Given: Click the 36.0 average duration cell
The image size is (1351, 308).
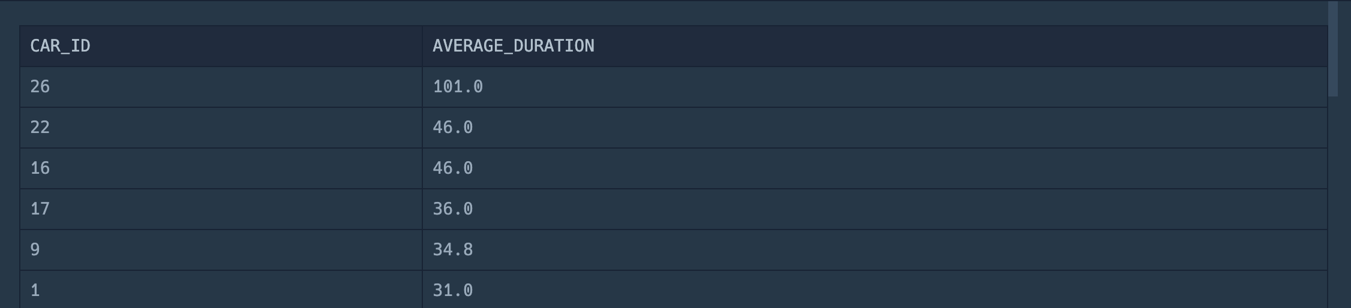Looking at the screenshot, I should [875, 209].
